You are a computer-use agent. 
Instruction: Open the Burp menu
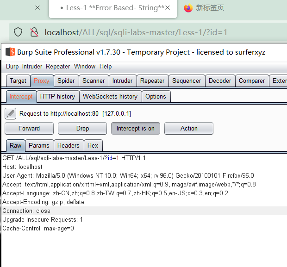tap(12, 66)
